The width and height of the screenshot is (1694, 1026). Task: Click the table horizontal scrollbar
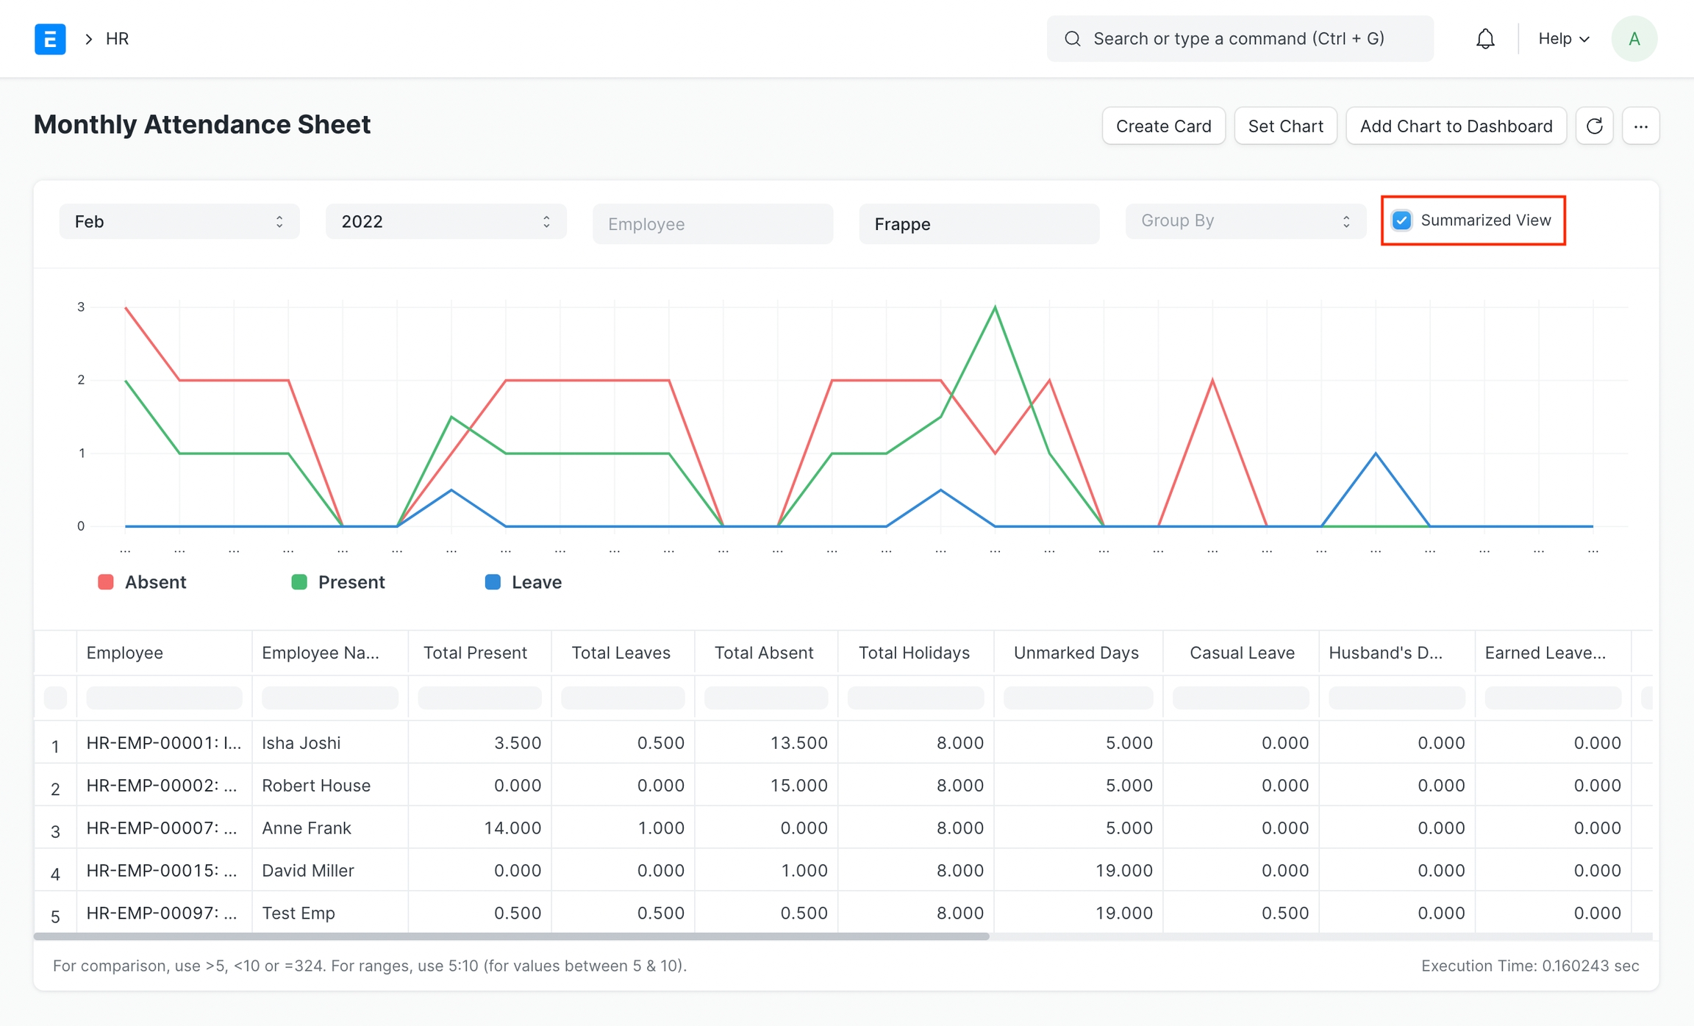click(x=511, y=936)
